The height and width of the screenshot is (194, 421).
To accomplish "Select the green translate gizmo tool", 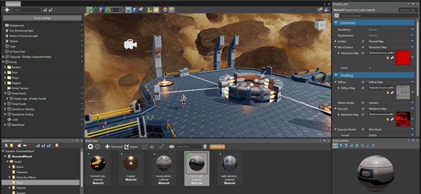I will pos(89,10).
